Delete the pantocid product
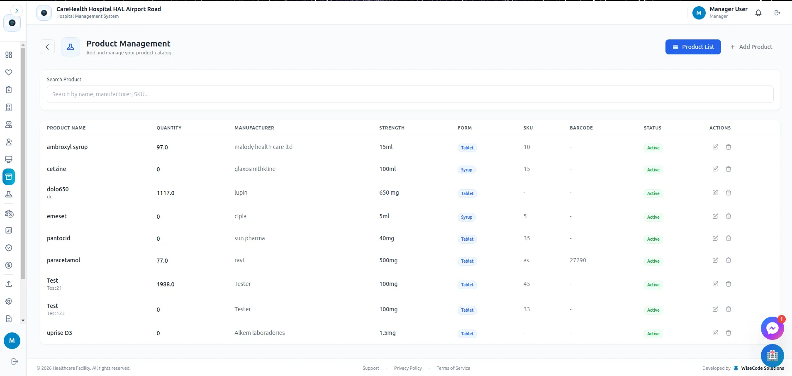This screenshot has height=376, width=792. 729,238
